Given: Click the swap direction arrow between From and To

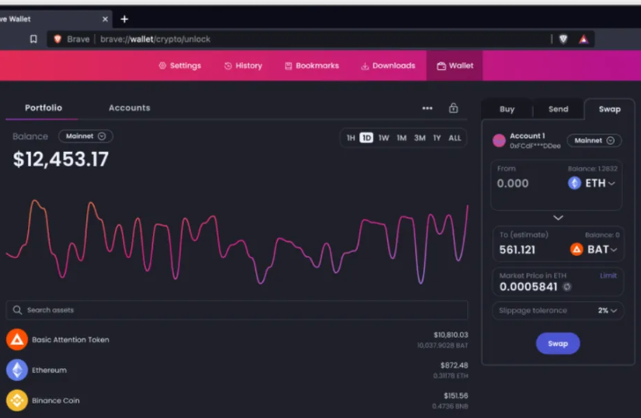Looking at the screenshot, I should click(x=558, y=218).
